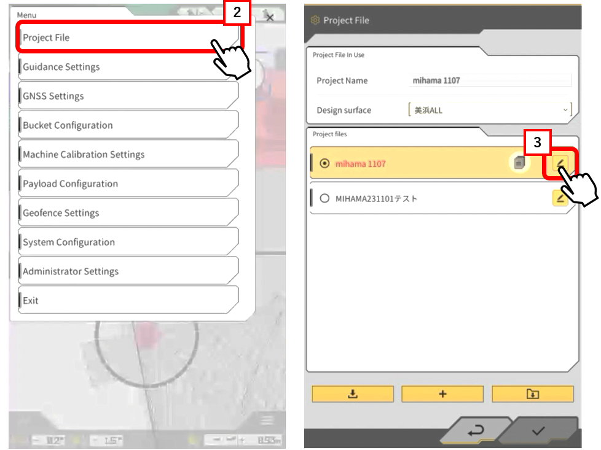Image resolution: width=601 pixels, height=450 pixels.
Task: Click the download project file icon button
Action: click(x=353, y=394)
